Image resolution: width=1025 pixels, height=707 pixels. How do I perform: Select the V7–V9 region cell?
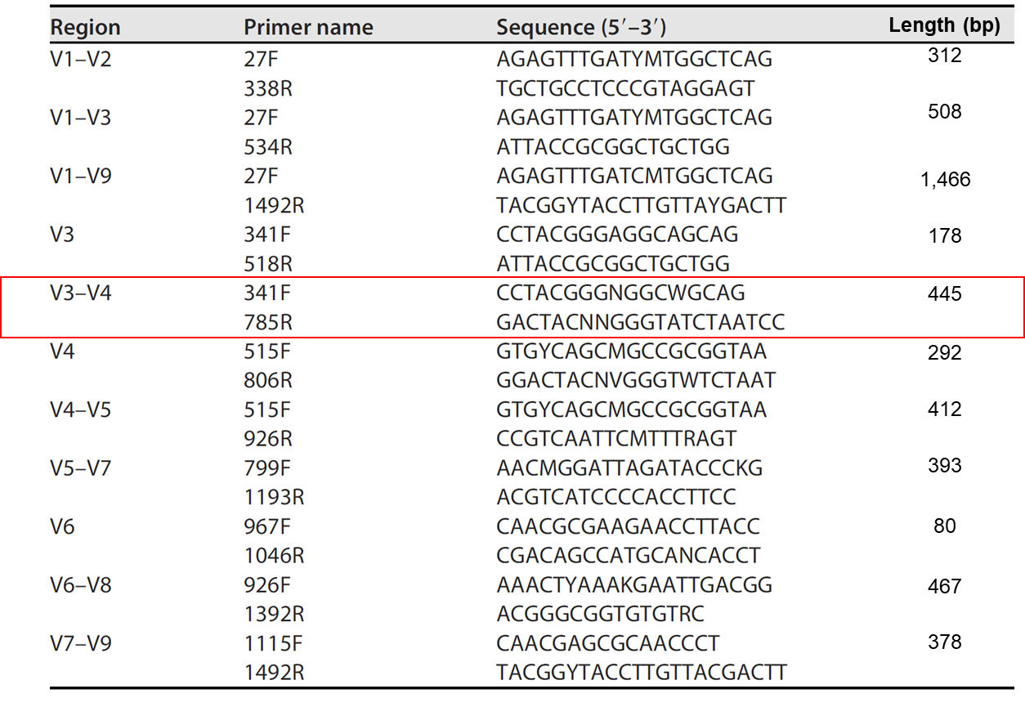pos(81,643)
